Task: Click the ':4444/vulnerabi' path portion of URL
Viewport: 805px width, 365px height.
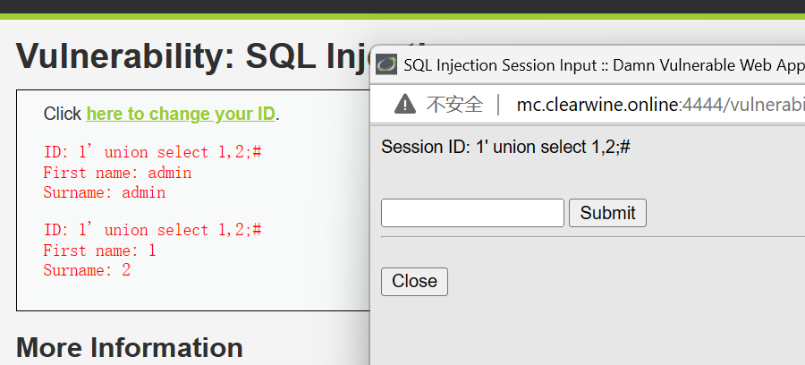Action: point(741,105)
